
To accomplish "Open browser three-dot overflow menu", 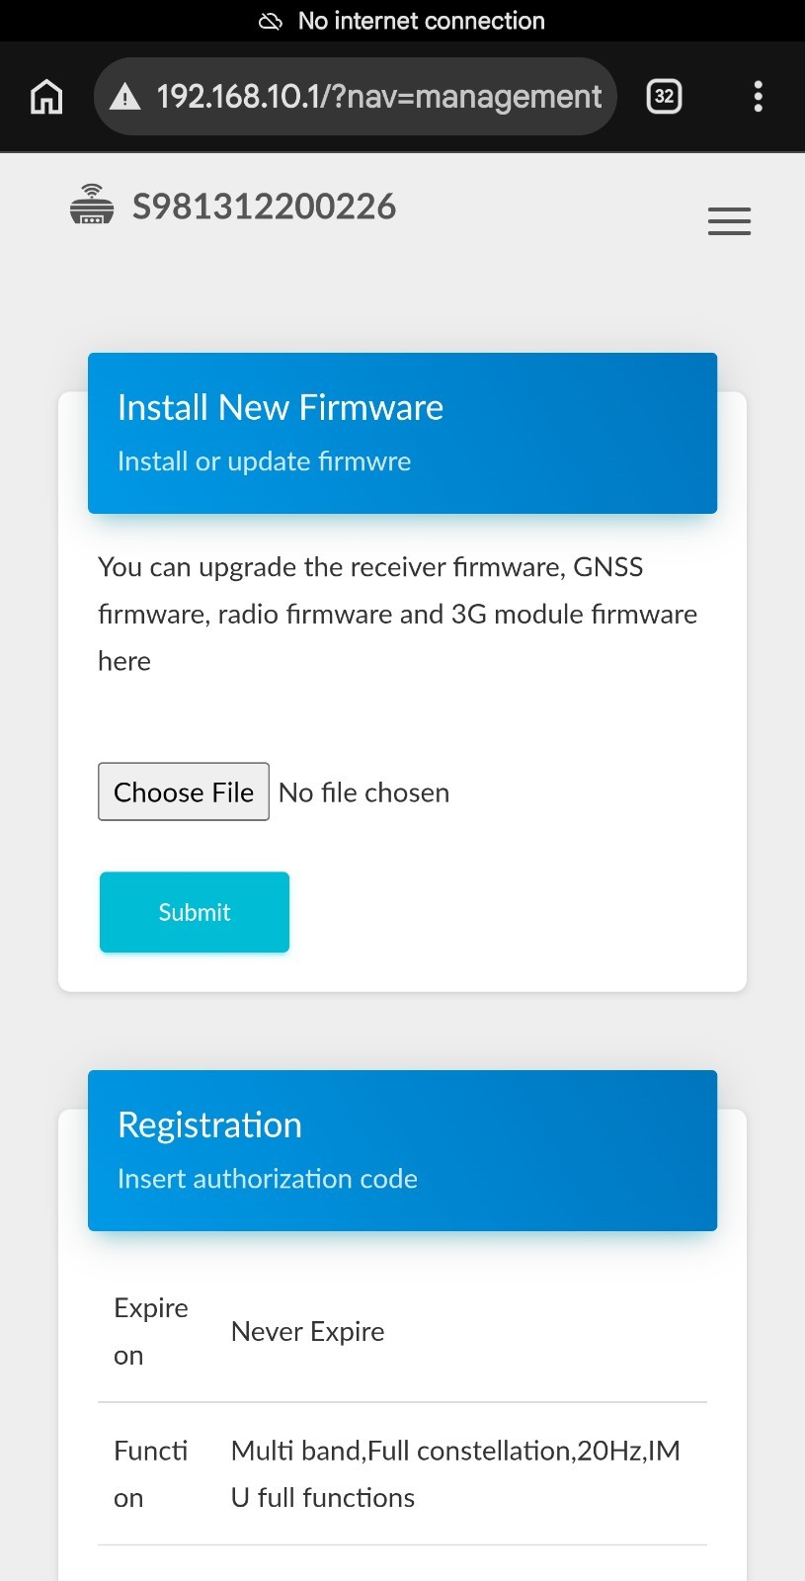I will point(758,96).
